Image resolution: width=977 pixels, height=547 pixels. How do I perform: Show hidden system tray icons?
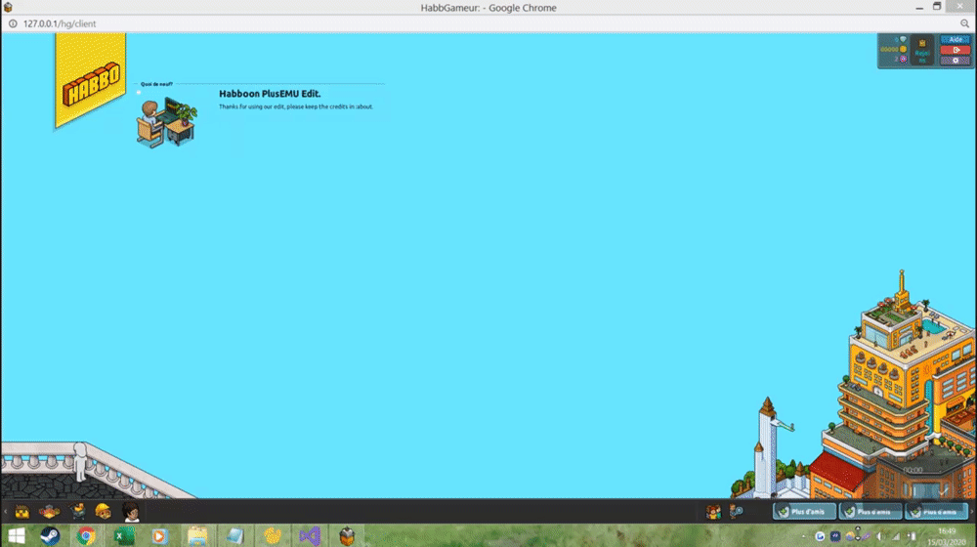(804, 536)
